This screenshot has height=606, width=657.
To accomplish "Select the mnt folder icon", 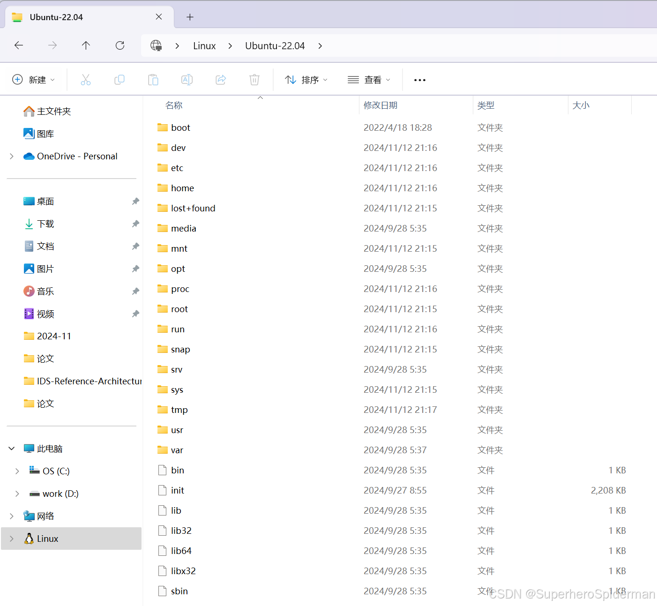I will [x=163, y=248].
